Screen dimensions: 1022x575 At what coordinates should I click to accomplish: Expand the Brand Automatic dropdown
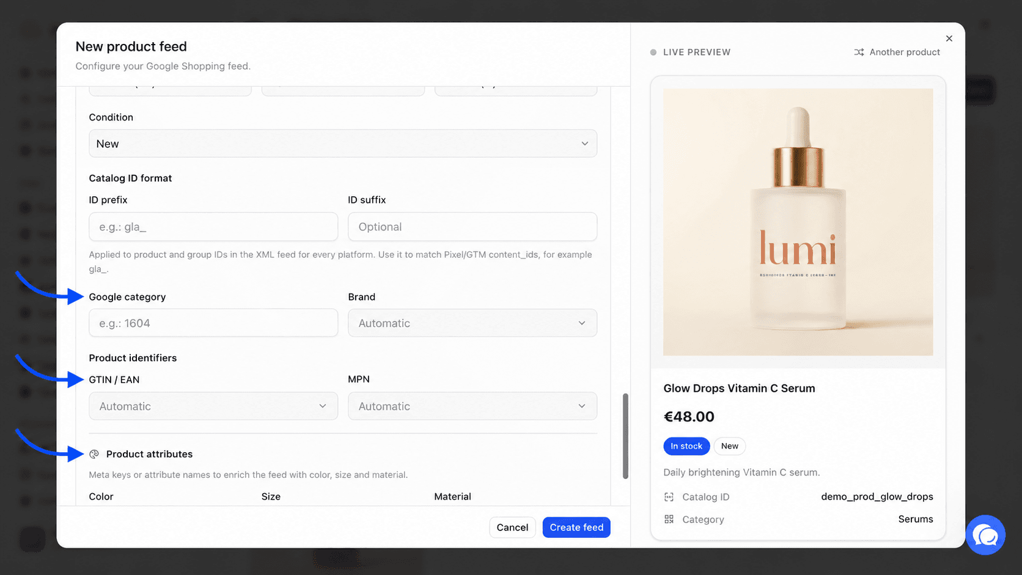point(472,323)
